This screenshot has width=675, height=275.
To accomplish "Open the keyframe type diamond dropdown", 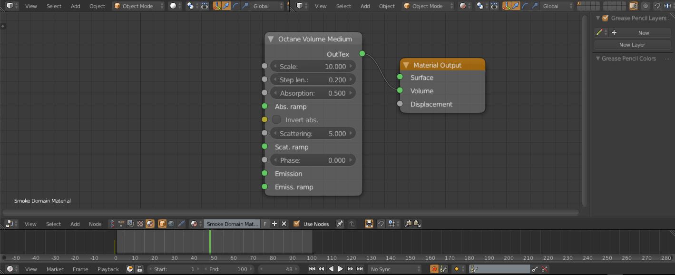I will click(458, 269).
